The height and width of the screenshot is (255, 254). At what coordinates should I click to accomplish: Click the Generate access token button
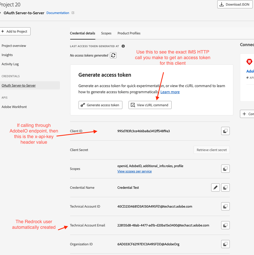[100, 105]
